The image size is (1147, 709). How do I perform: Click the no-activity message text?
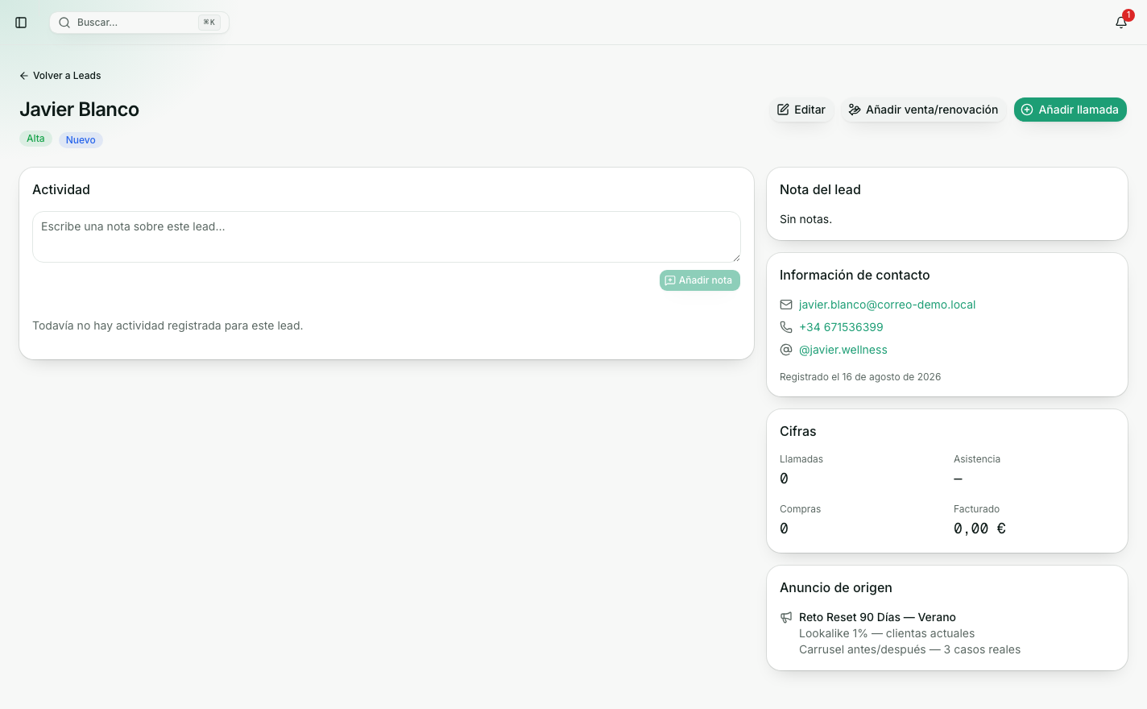[168, 325]
